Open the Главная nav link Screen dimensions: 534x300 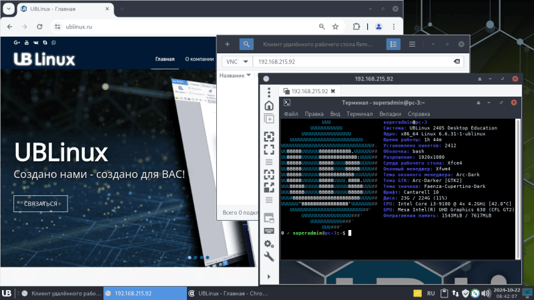(165, 59)
